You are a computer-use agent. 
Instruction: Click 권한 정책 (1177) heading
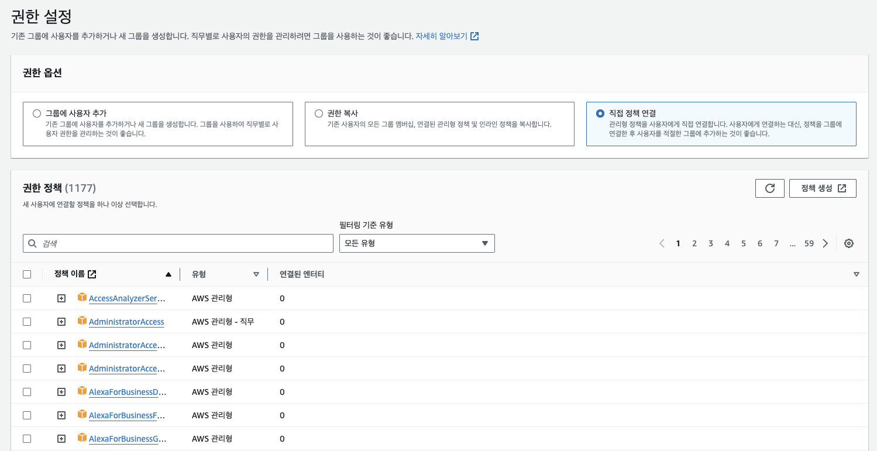(59, 188)
